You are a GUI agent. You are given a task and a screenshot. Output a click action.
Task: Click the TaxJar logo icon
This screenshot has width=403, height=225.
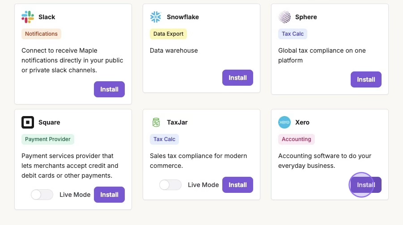click(156, 122)
